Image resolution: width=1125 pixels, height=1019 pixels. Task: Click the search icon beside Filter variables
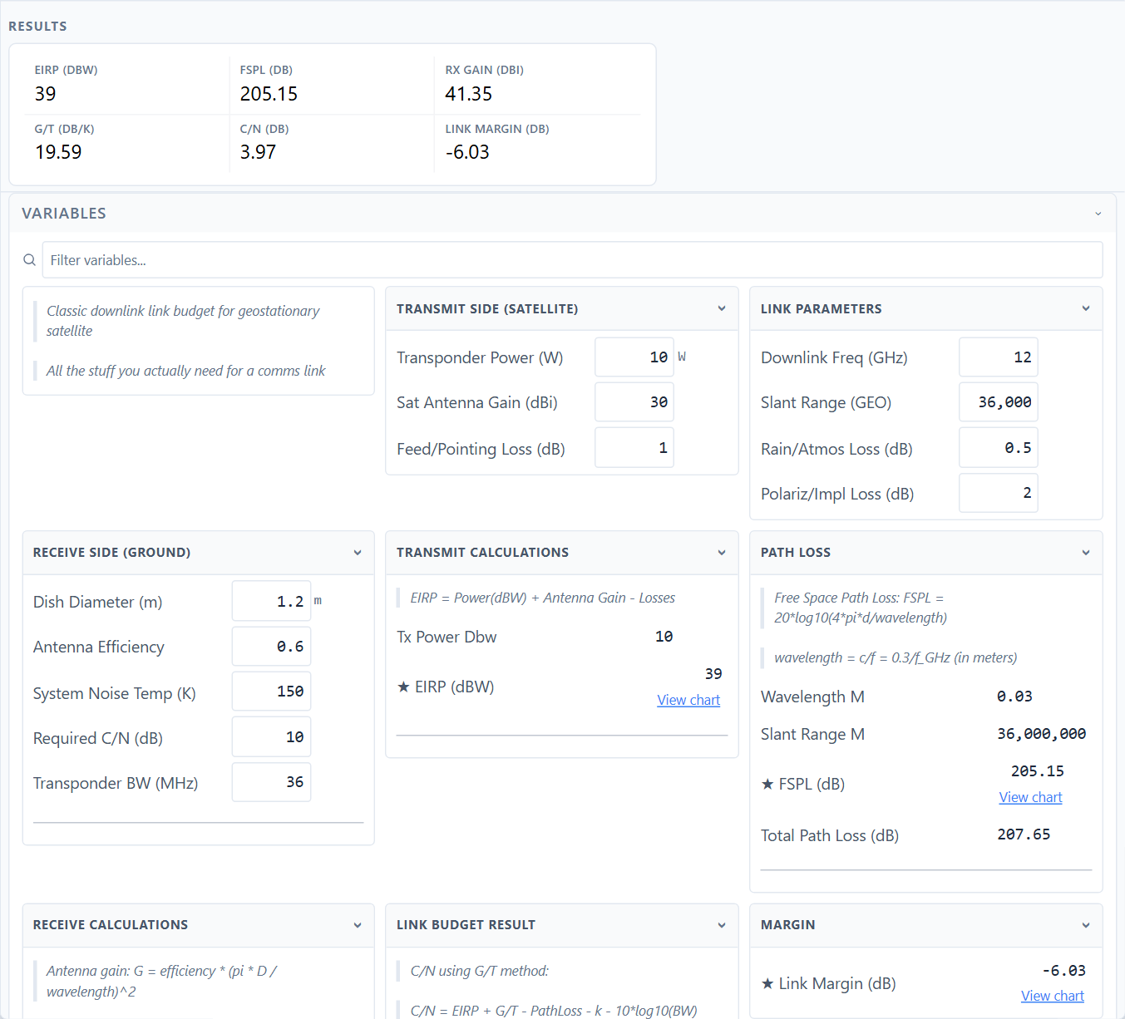tap(29, 260)
